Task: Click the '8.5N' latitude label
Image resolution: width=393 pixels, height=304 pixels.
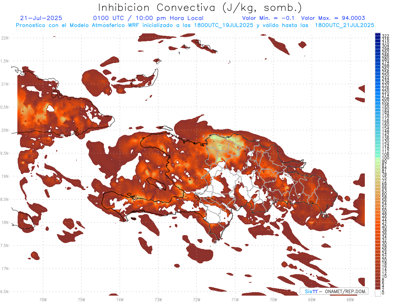Action: point(5,199)
